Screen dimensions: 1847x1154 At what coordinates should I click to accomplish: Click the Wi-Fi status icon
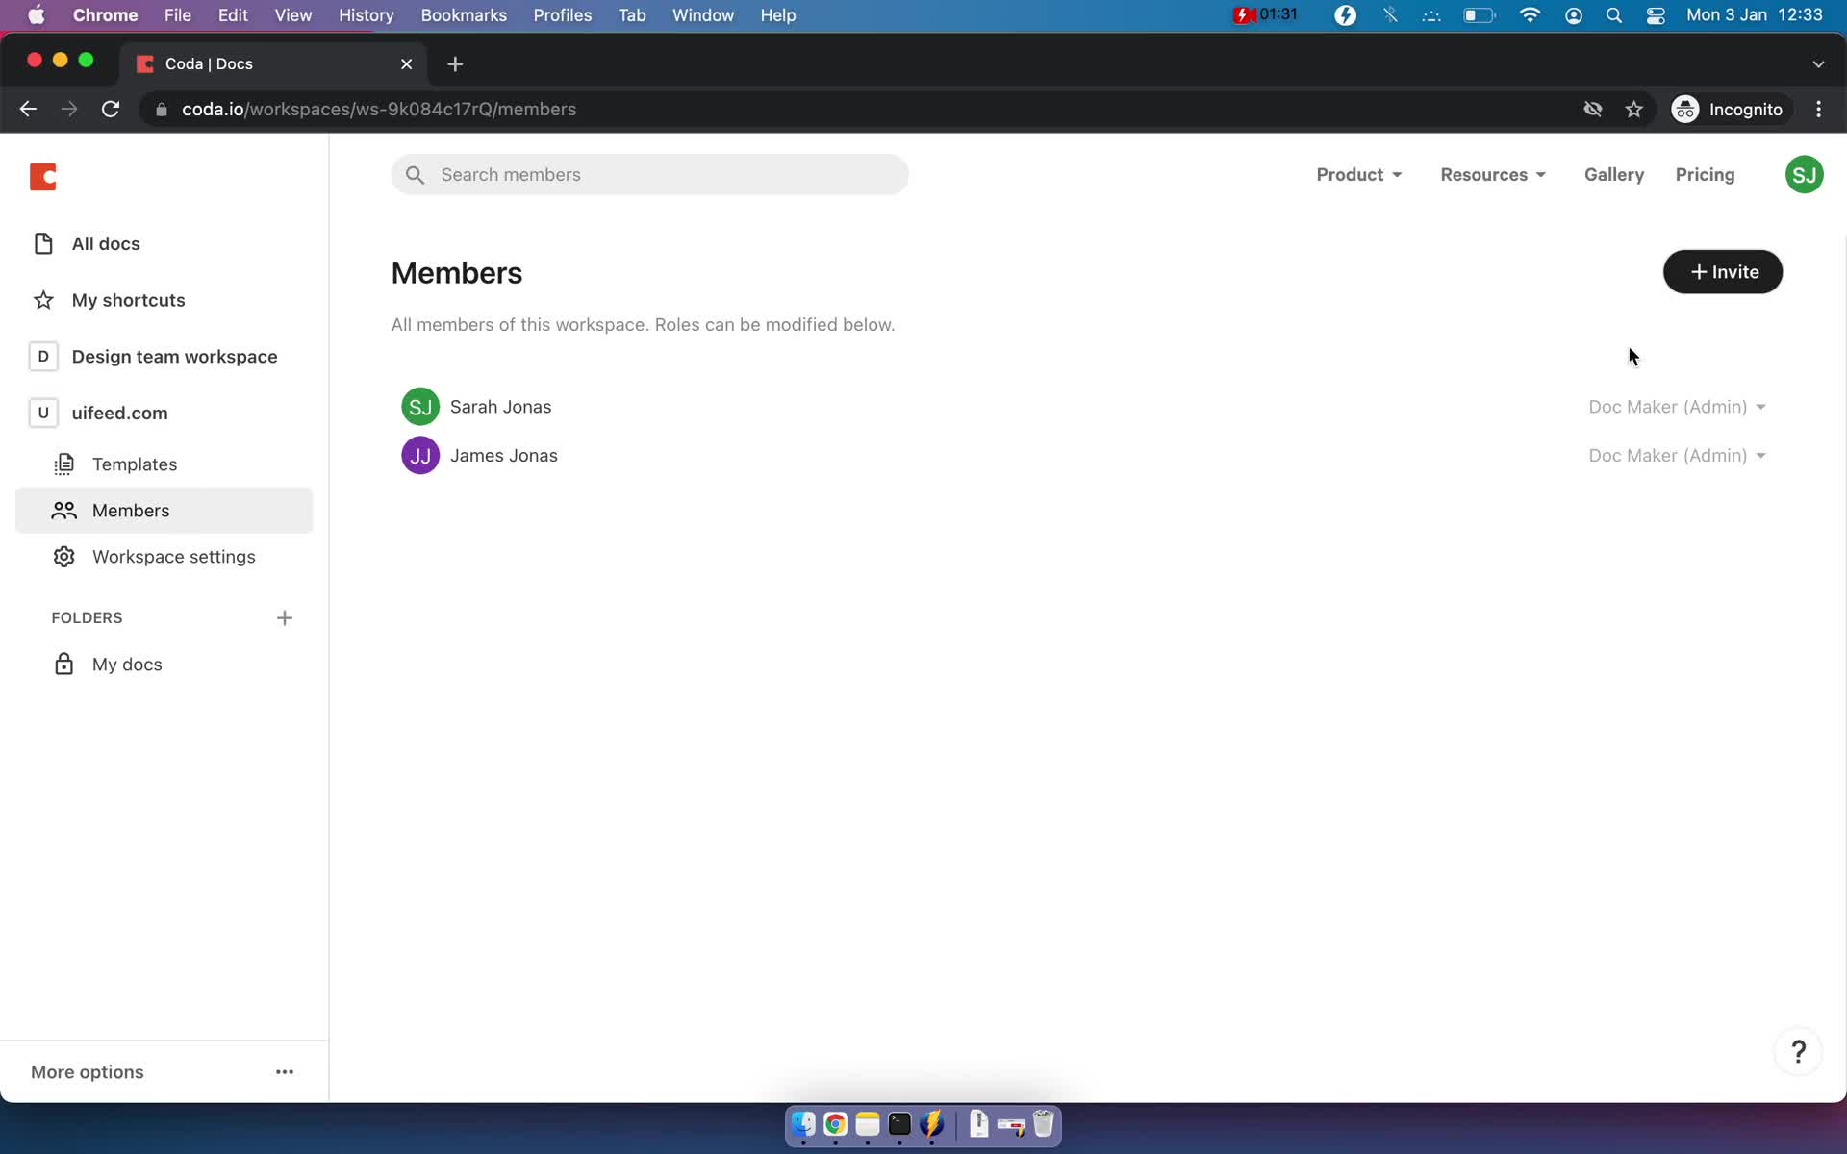pos(1530,15)
